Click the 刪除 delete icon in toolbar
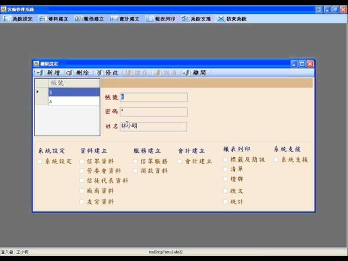 click(x=70, y=72)
